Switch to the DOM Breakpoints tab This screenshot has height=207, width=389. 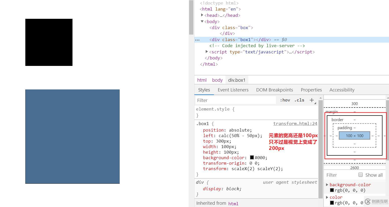click(x=275, y=90)
